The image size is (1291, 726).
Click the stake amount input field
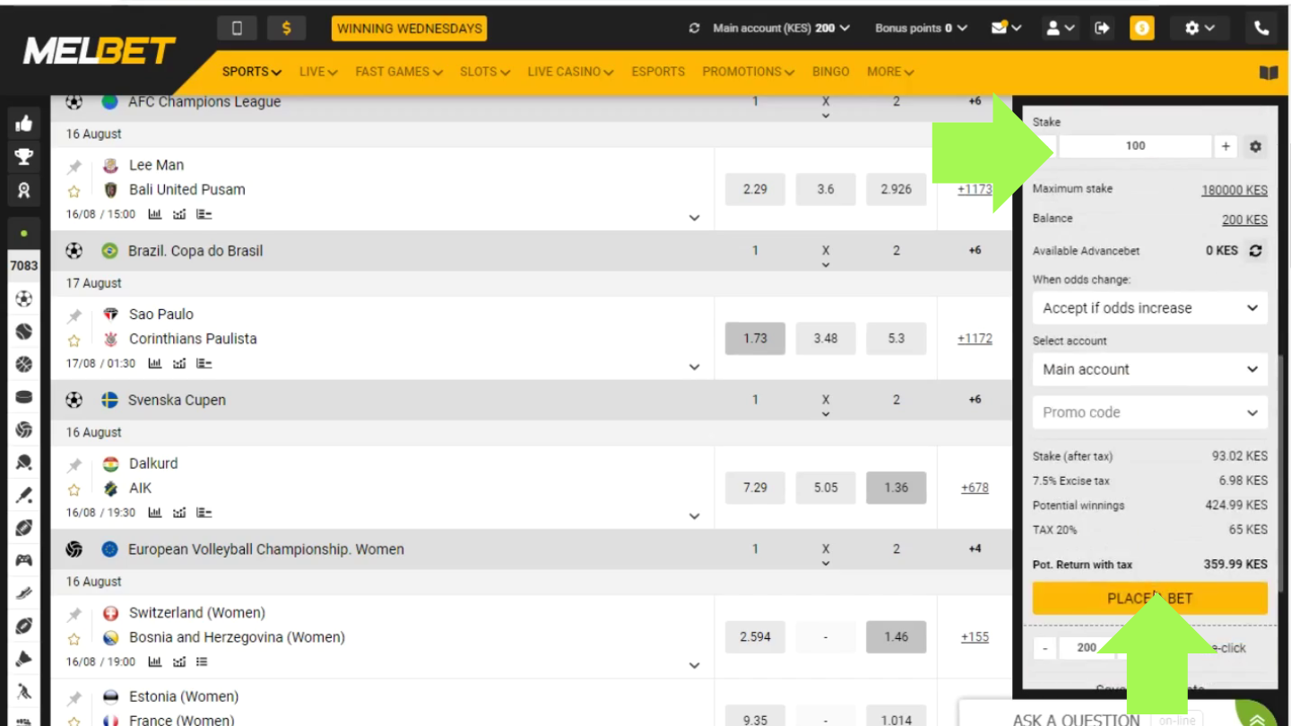[x=1135, y=146]
